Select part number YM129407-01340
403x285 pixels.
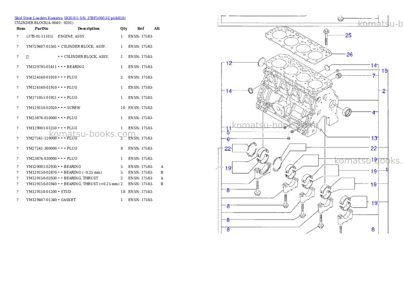pyautogui.click(x=41, y=200)
